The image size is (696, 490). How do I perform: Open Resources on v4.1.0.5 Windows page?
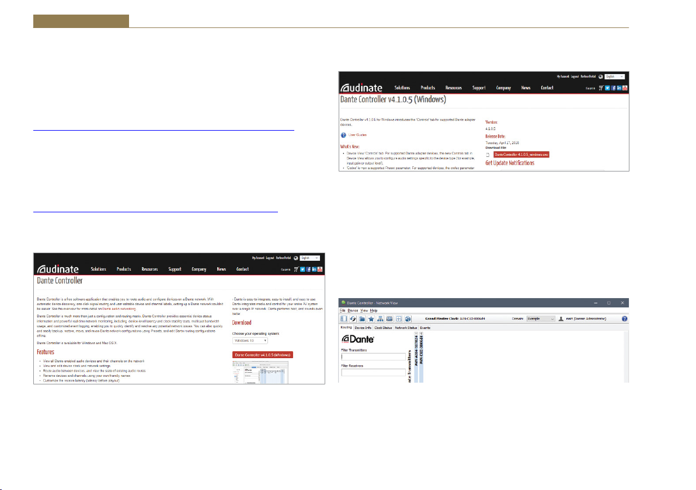(454, 88)
